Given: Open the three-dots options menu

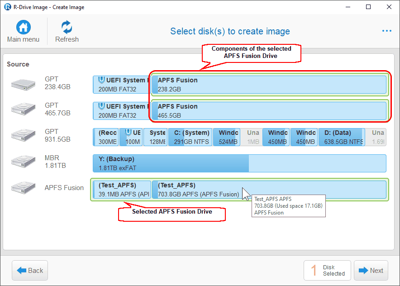Looking at the screenshot, I should (387, 31).
